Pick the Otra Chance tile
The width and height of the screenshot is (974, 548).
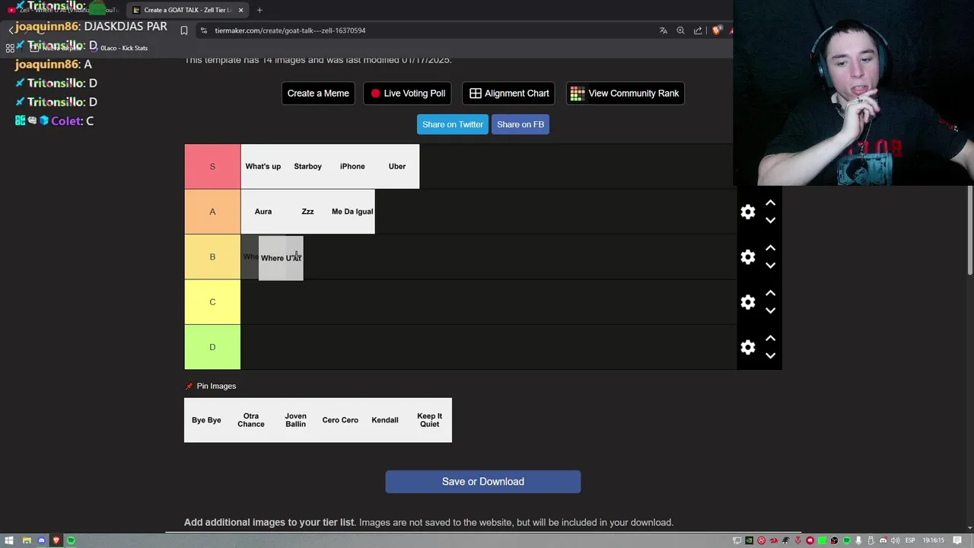tap(251, 420)
